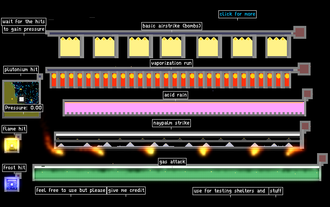Click the 'give me credit' sign
330x207 pixels.
(126, 190)
